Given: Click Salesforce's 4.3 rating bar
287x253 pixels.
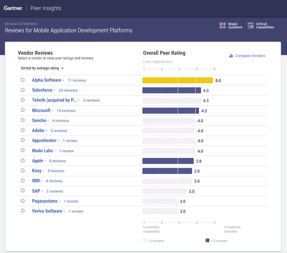Looking at the screenshot, I should 172,90.
